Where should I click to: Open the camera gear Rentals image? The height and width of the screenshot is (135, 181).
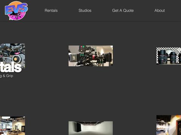[x=12, y=56]
